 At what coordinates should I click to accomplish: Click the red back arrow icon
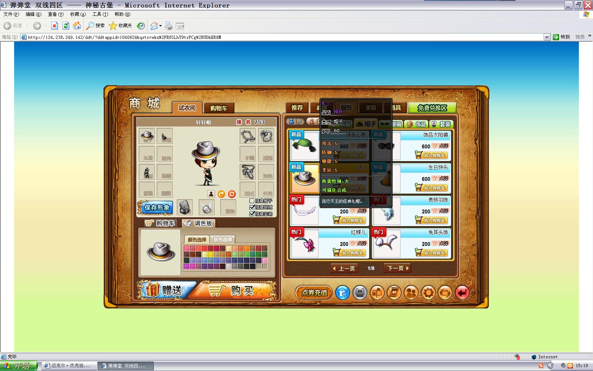pyautogui.click(x=462, y=293)
